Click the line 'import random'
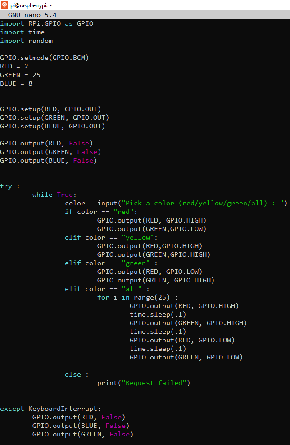 click(27, 41)
